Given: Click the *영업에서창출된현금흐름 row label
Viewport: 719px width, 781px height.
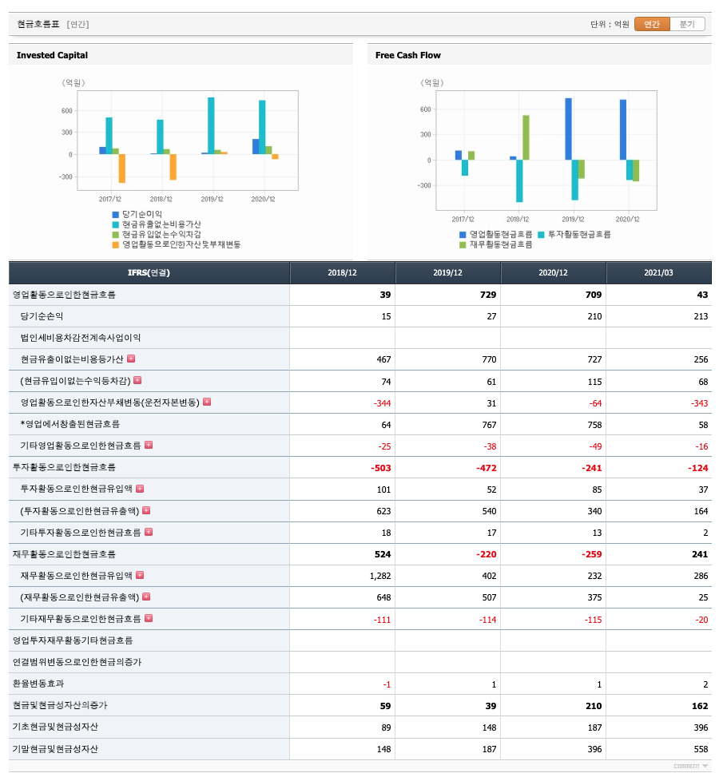Looking at the screenshot, I should (70, 424).
